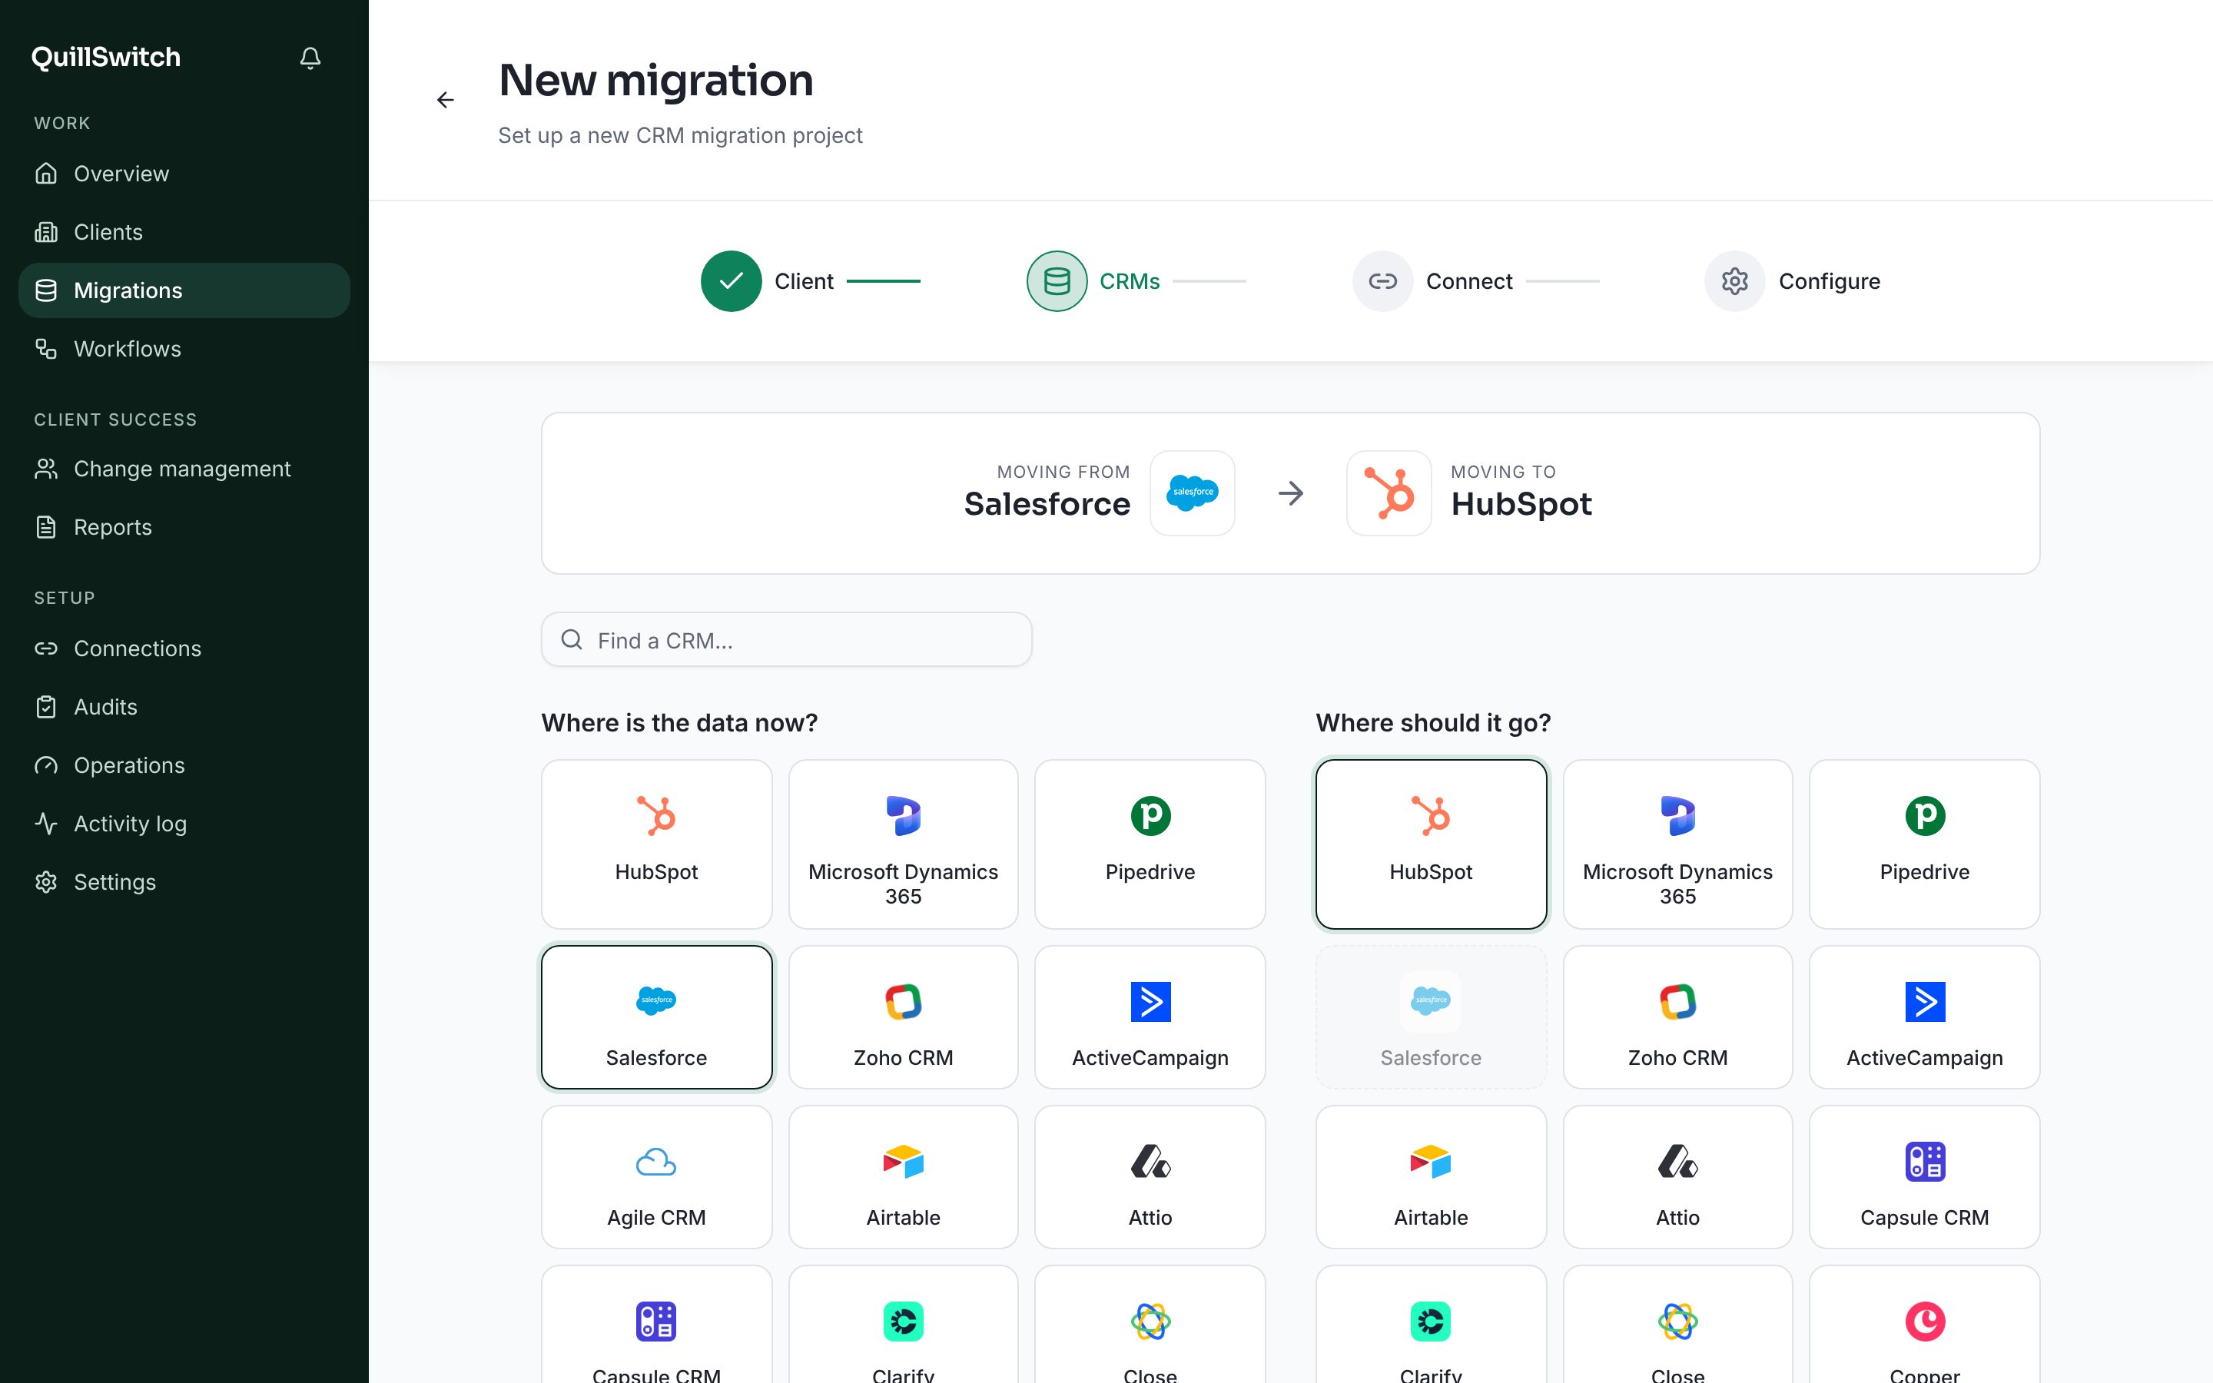The image size is (2213, 1383).
Task: Select HubSpot as the source CRM
Action: pos(656,844)
